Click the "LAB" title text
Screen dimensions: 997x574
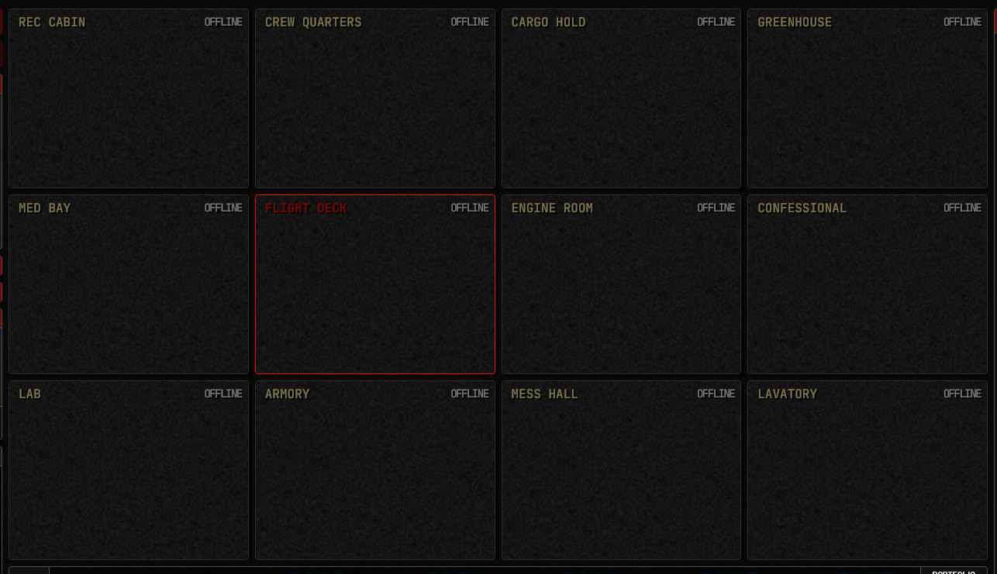(30, 394)
